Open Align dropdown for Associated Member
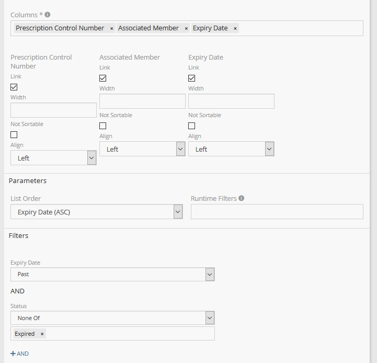The width and height of the screenshot is (377, 363). (x=142, y=149)
